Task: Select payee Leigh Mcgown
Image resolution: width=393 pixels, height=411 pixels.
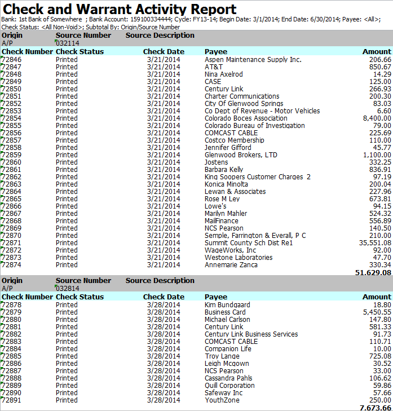Action: click(x=227, y=364)
